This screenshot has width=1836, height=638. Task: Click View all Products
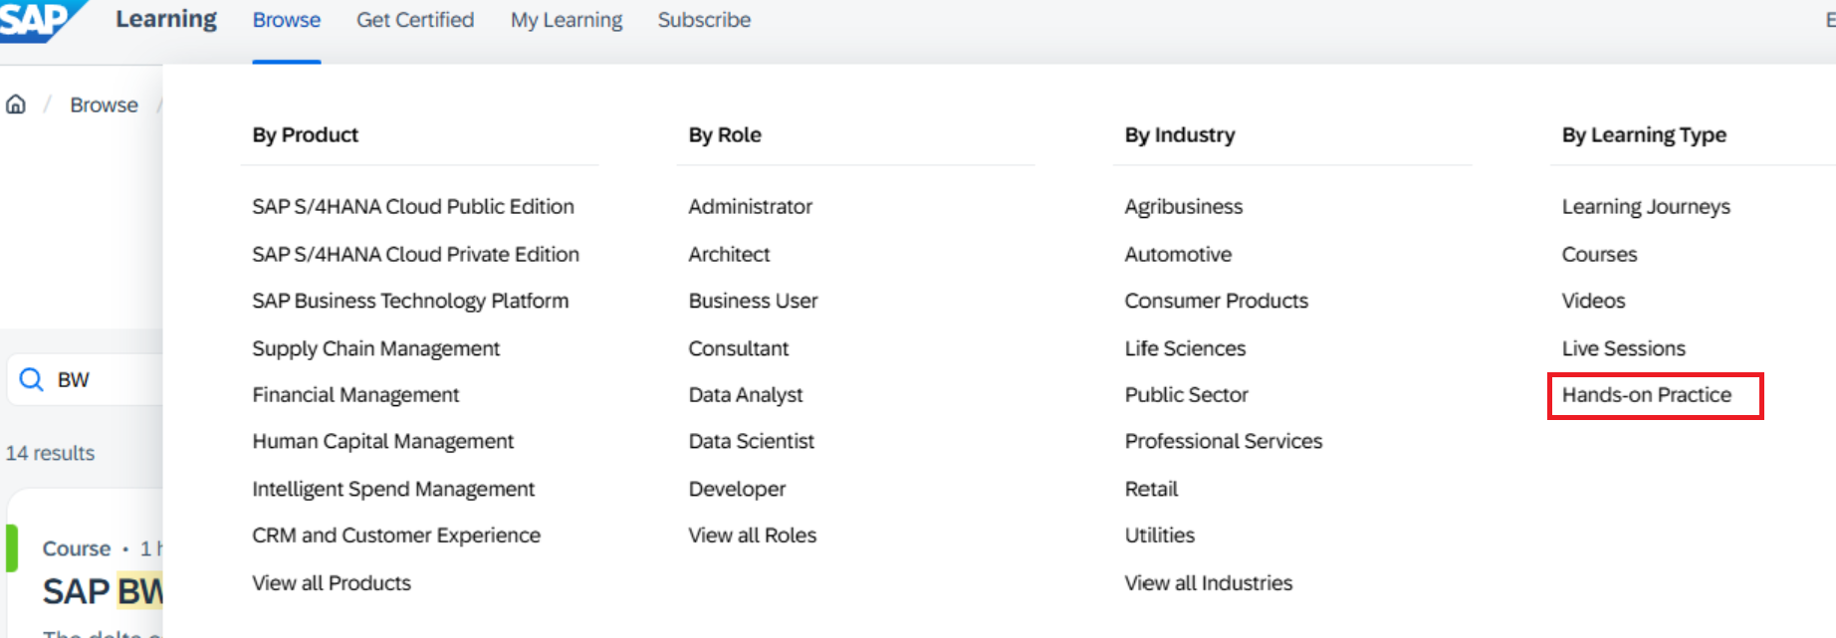coord(332,583)
